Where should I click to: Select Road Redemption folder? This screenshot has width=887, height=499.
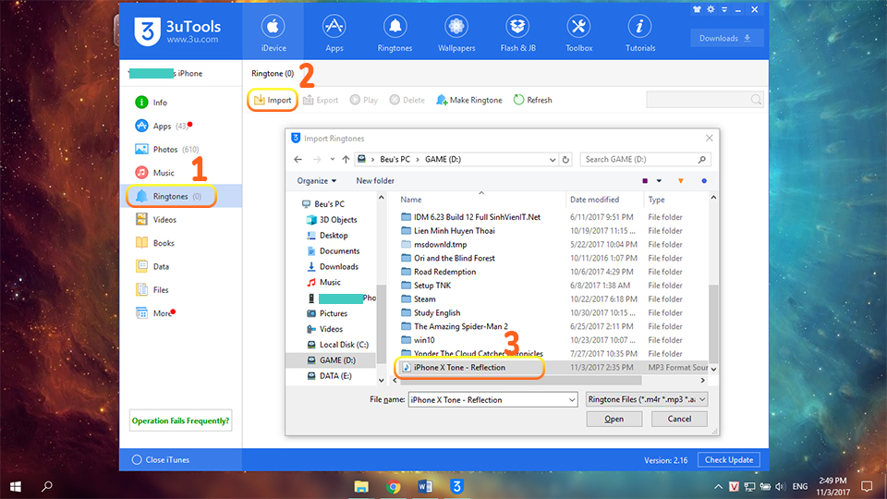[x=444, y=272]
